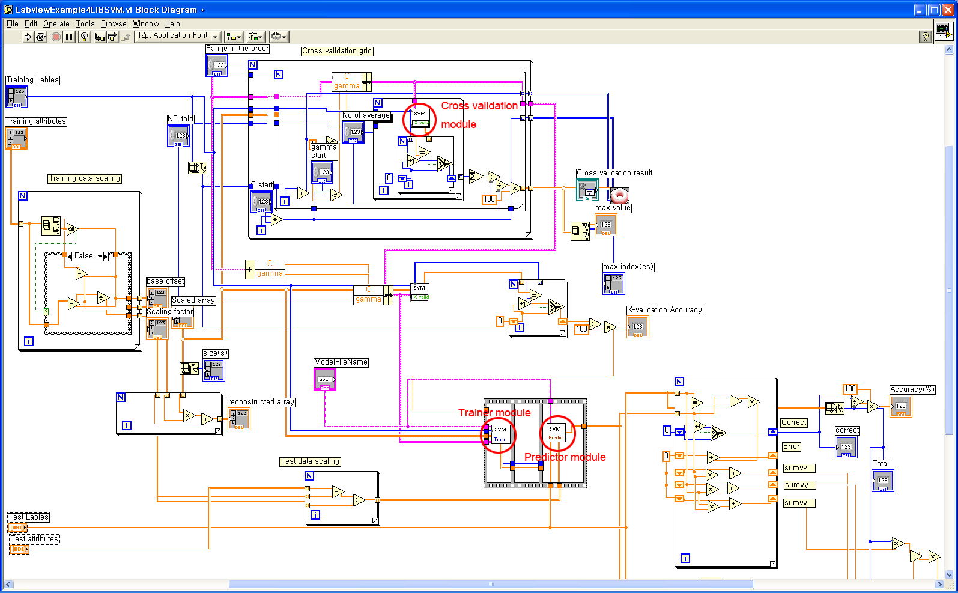Click the Pause button in toolbar
Screen dimensions: 958x593
pos(69,37)
